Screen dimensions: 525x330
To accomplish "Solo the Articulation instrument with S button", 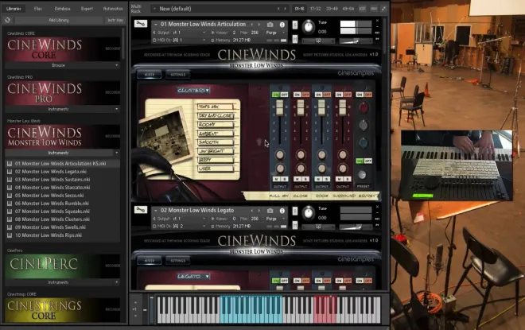I will [295, 25].
